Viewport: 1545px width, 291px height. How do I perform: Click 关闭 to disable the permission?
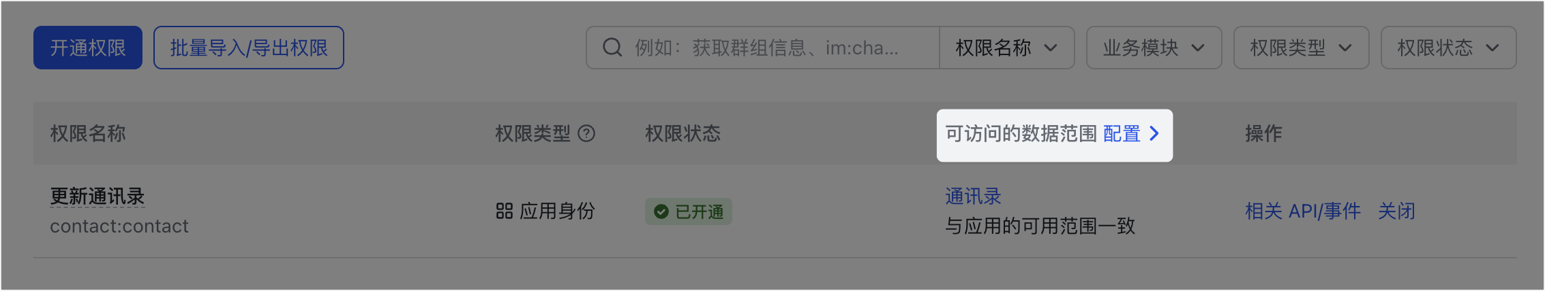tap(1396, 211)
